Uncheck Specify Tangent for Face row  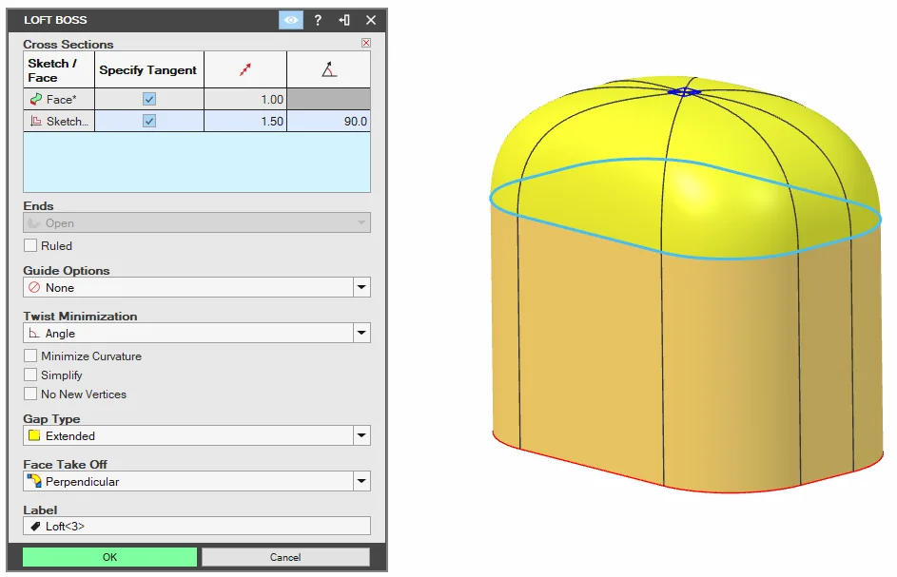tap(149, 99)
